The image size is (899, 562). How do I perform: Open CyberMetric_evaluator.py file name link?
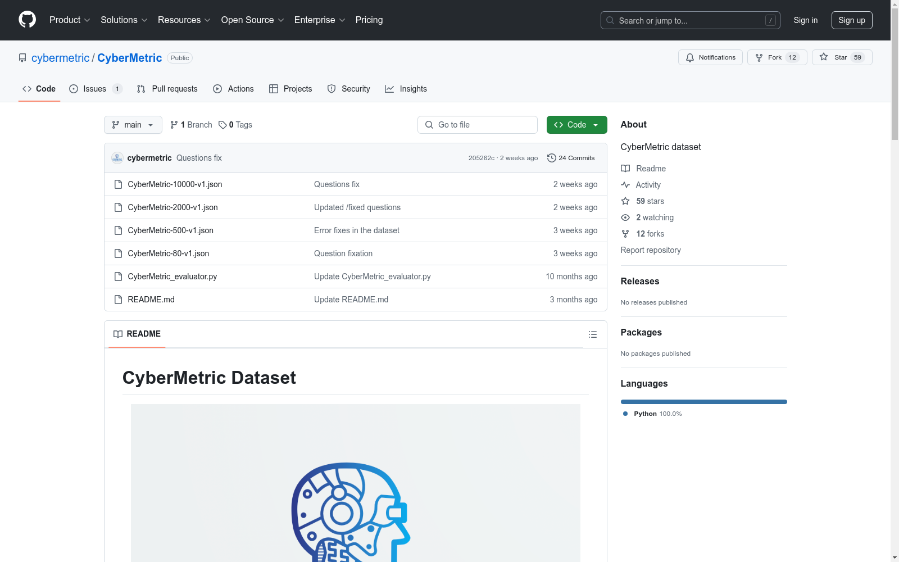[x=172, y=277]
